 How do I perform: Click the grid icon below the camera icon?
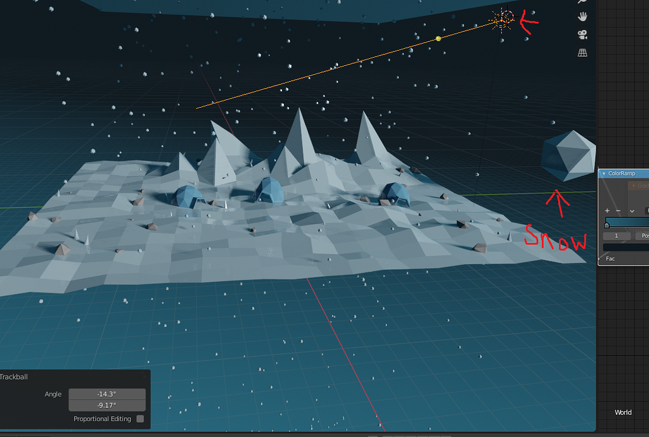click(x=582, y=51)
